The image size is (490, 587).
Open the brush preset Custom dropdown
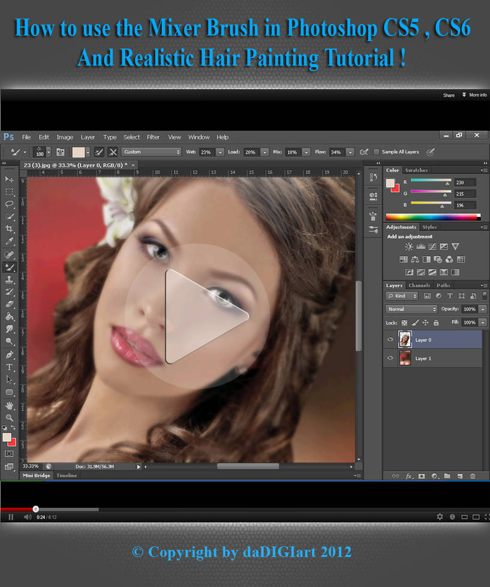pyautogui.click(x=151, y=152)
